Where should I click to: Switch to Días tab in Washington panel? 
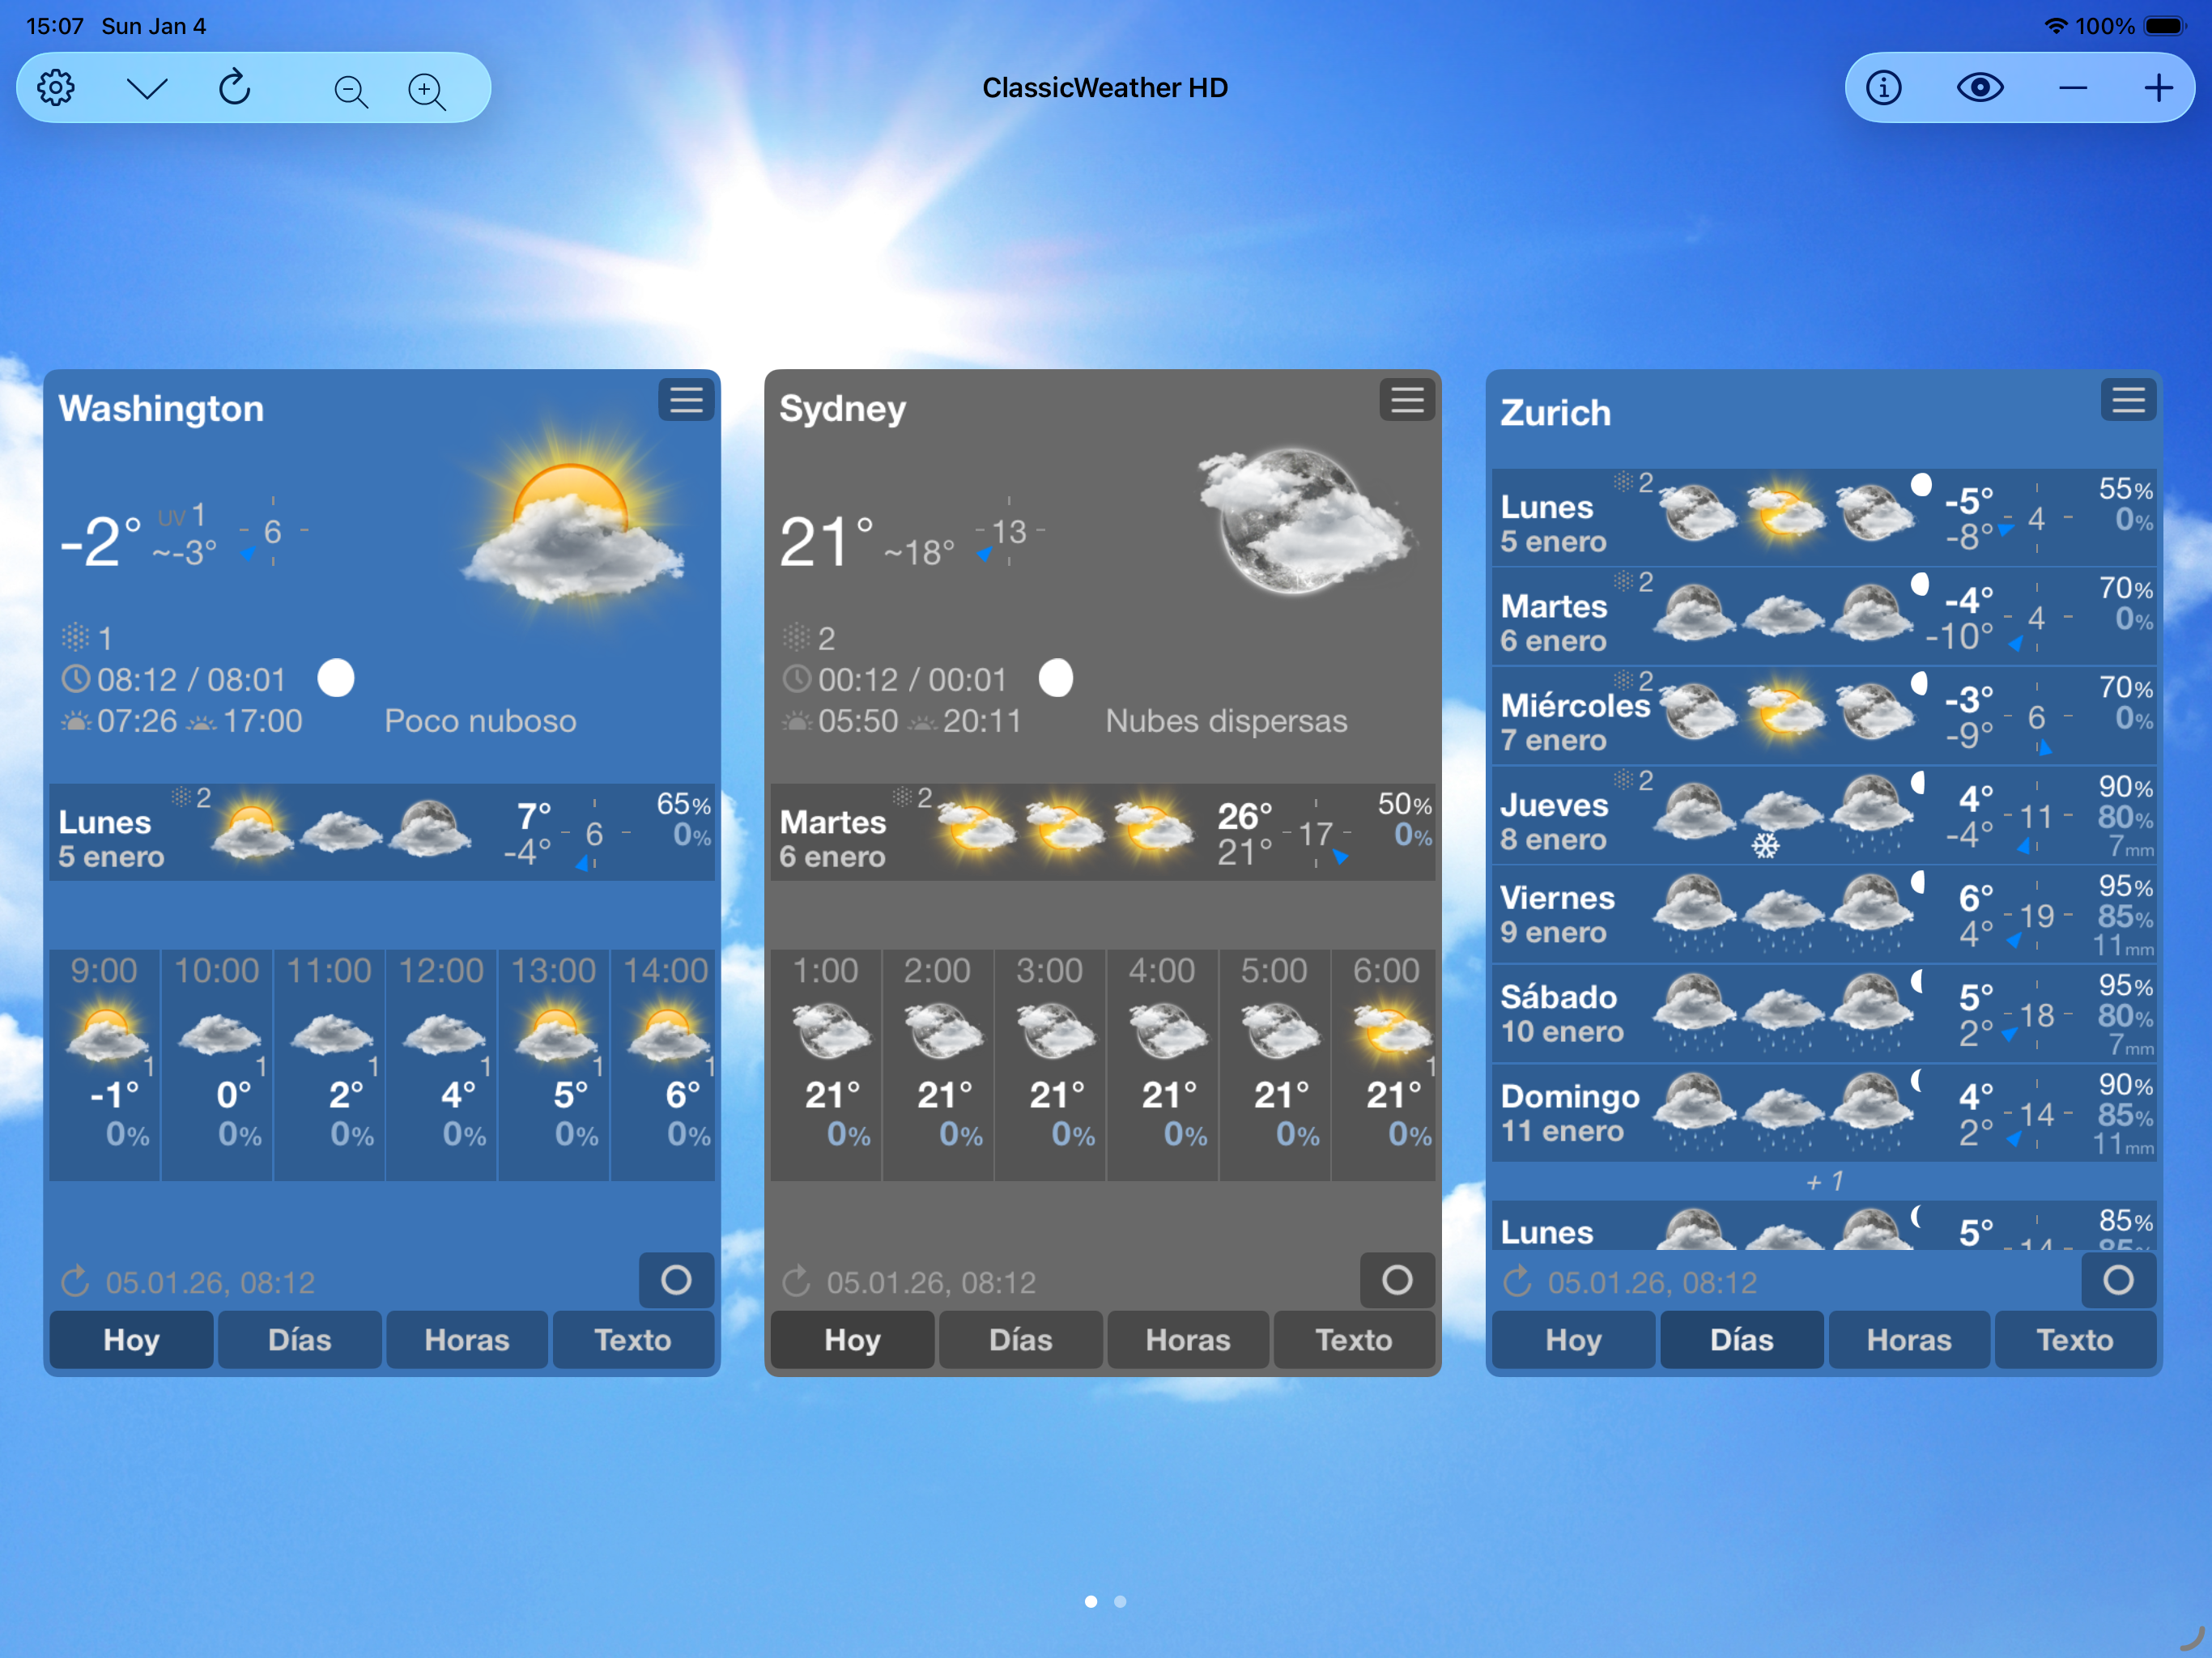(x=299, y=1340)
